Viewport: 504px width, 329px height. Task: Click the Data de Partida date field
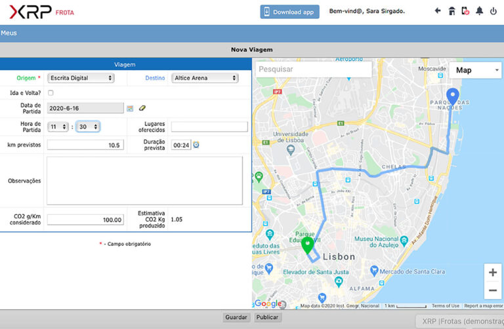point(85,108)
